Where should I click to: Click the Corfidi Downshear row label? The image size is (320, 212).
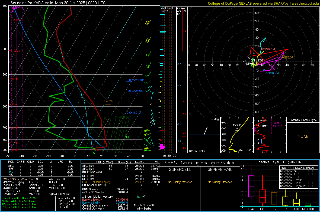pyautogui.click(x=95, y=206)
